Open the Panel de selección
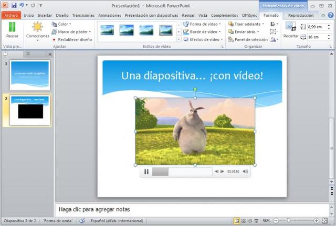Viewport: 336px width, 226px height. click(248, 40)
